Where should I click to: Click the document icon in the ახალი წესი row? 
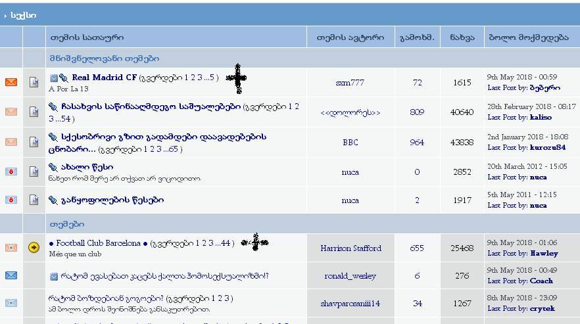[x=34, y=172]
